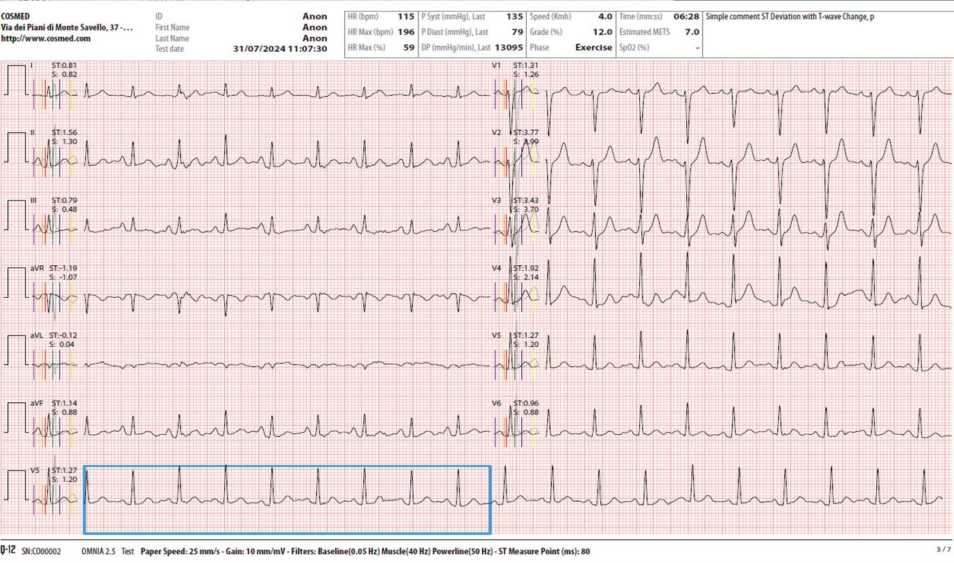
Task: Open the http://www.cosmed.com link
Action: pyautogui.click(x=46, y=39)
